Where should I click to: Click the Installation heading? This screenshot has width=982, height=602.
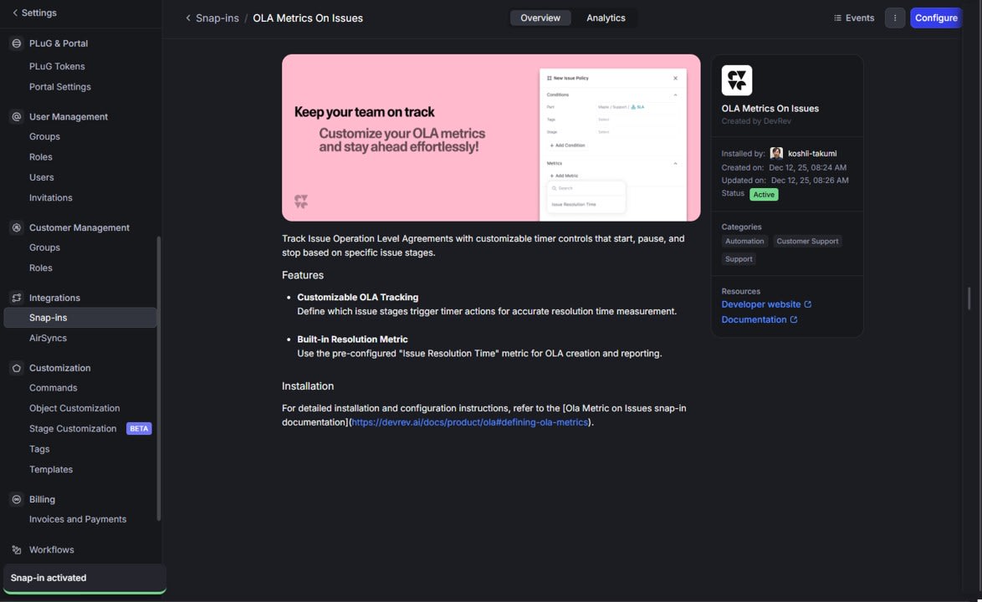(x=308, y=386)
